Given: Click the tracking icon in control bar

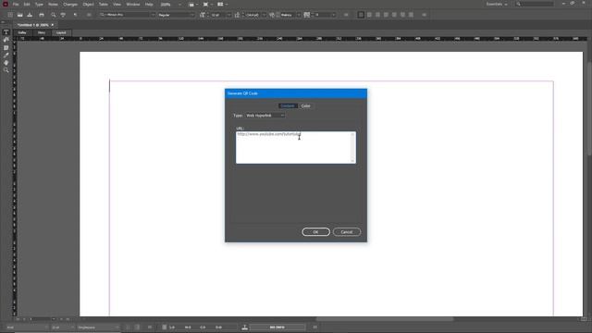Looking at the screenshot, I should pos(306,15).
